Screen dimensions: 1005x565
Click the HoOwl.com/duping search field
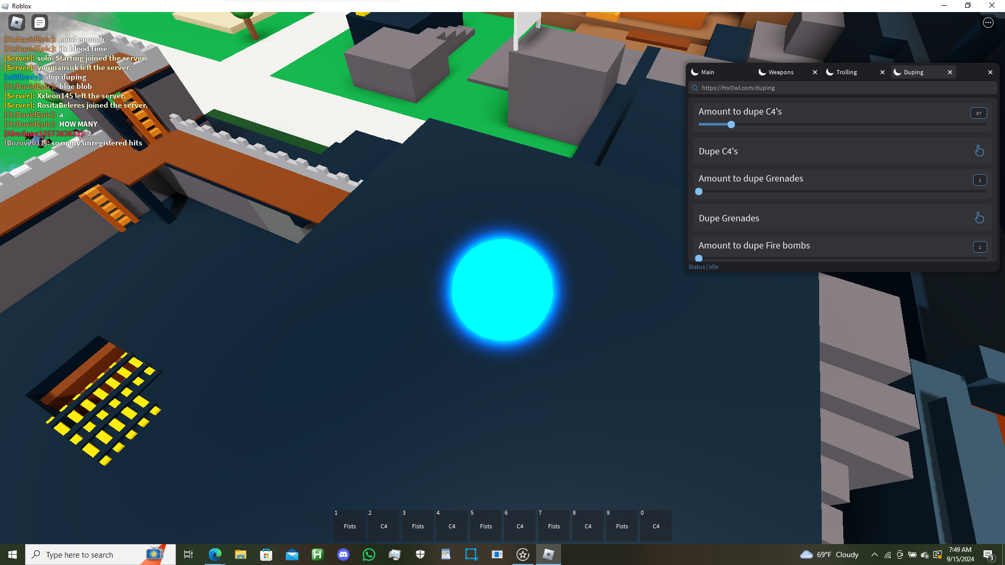(843, 88)
